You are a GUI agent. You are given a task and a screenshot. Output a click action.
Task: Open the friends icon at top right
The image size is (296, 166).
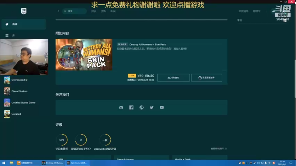pos(273,11)
